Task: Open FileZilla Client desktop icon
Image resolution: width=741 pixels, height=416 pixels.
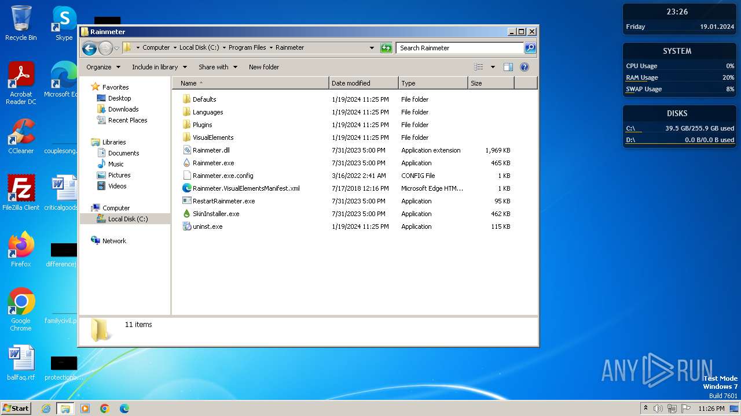Action: coord(21,193)
